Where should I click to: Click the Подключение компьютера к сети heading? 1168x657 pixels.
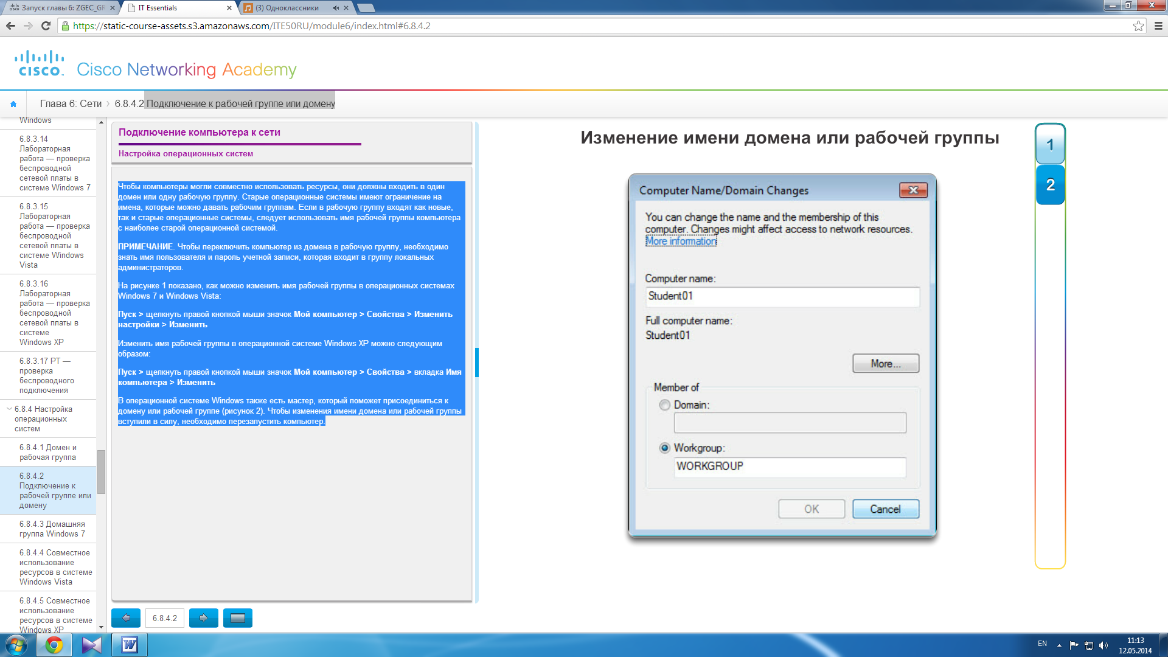coord(200,133)
